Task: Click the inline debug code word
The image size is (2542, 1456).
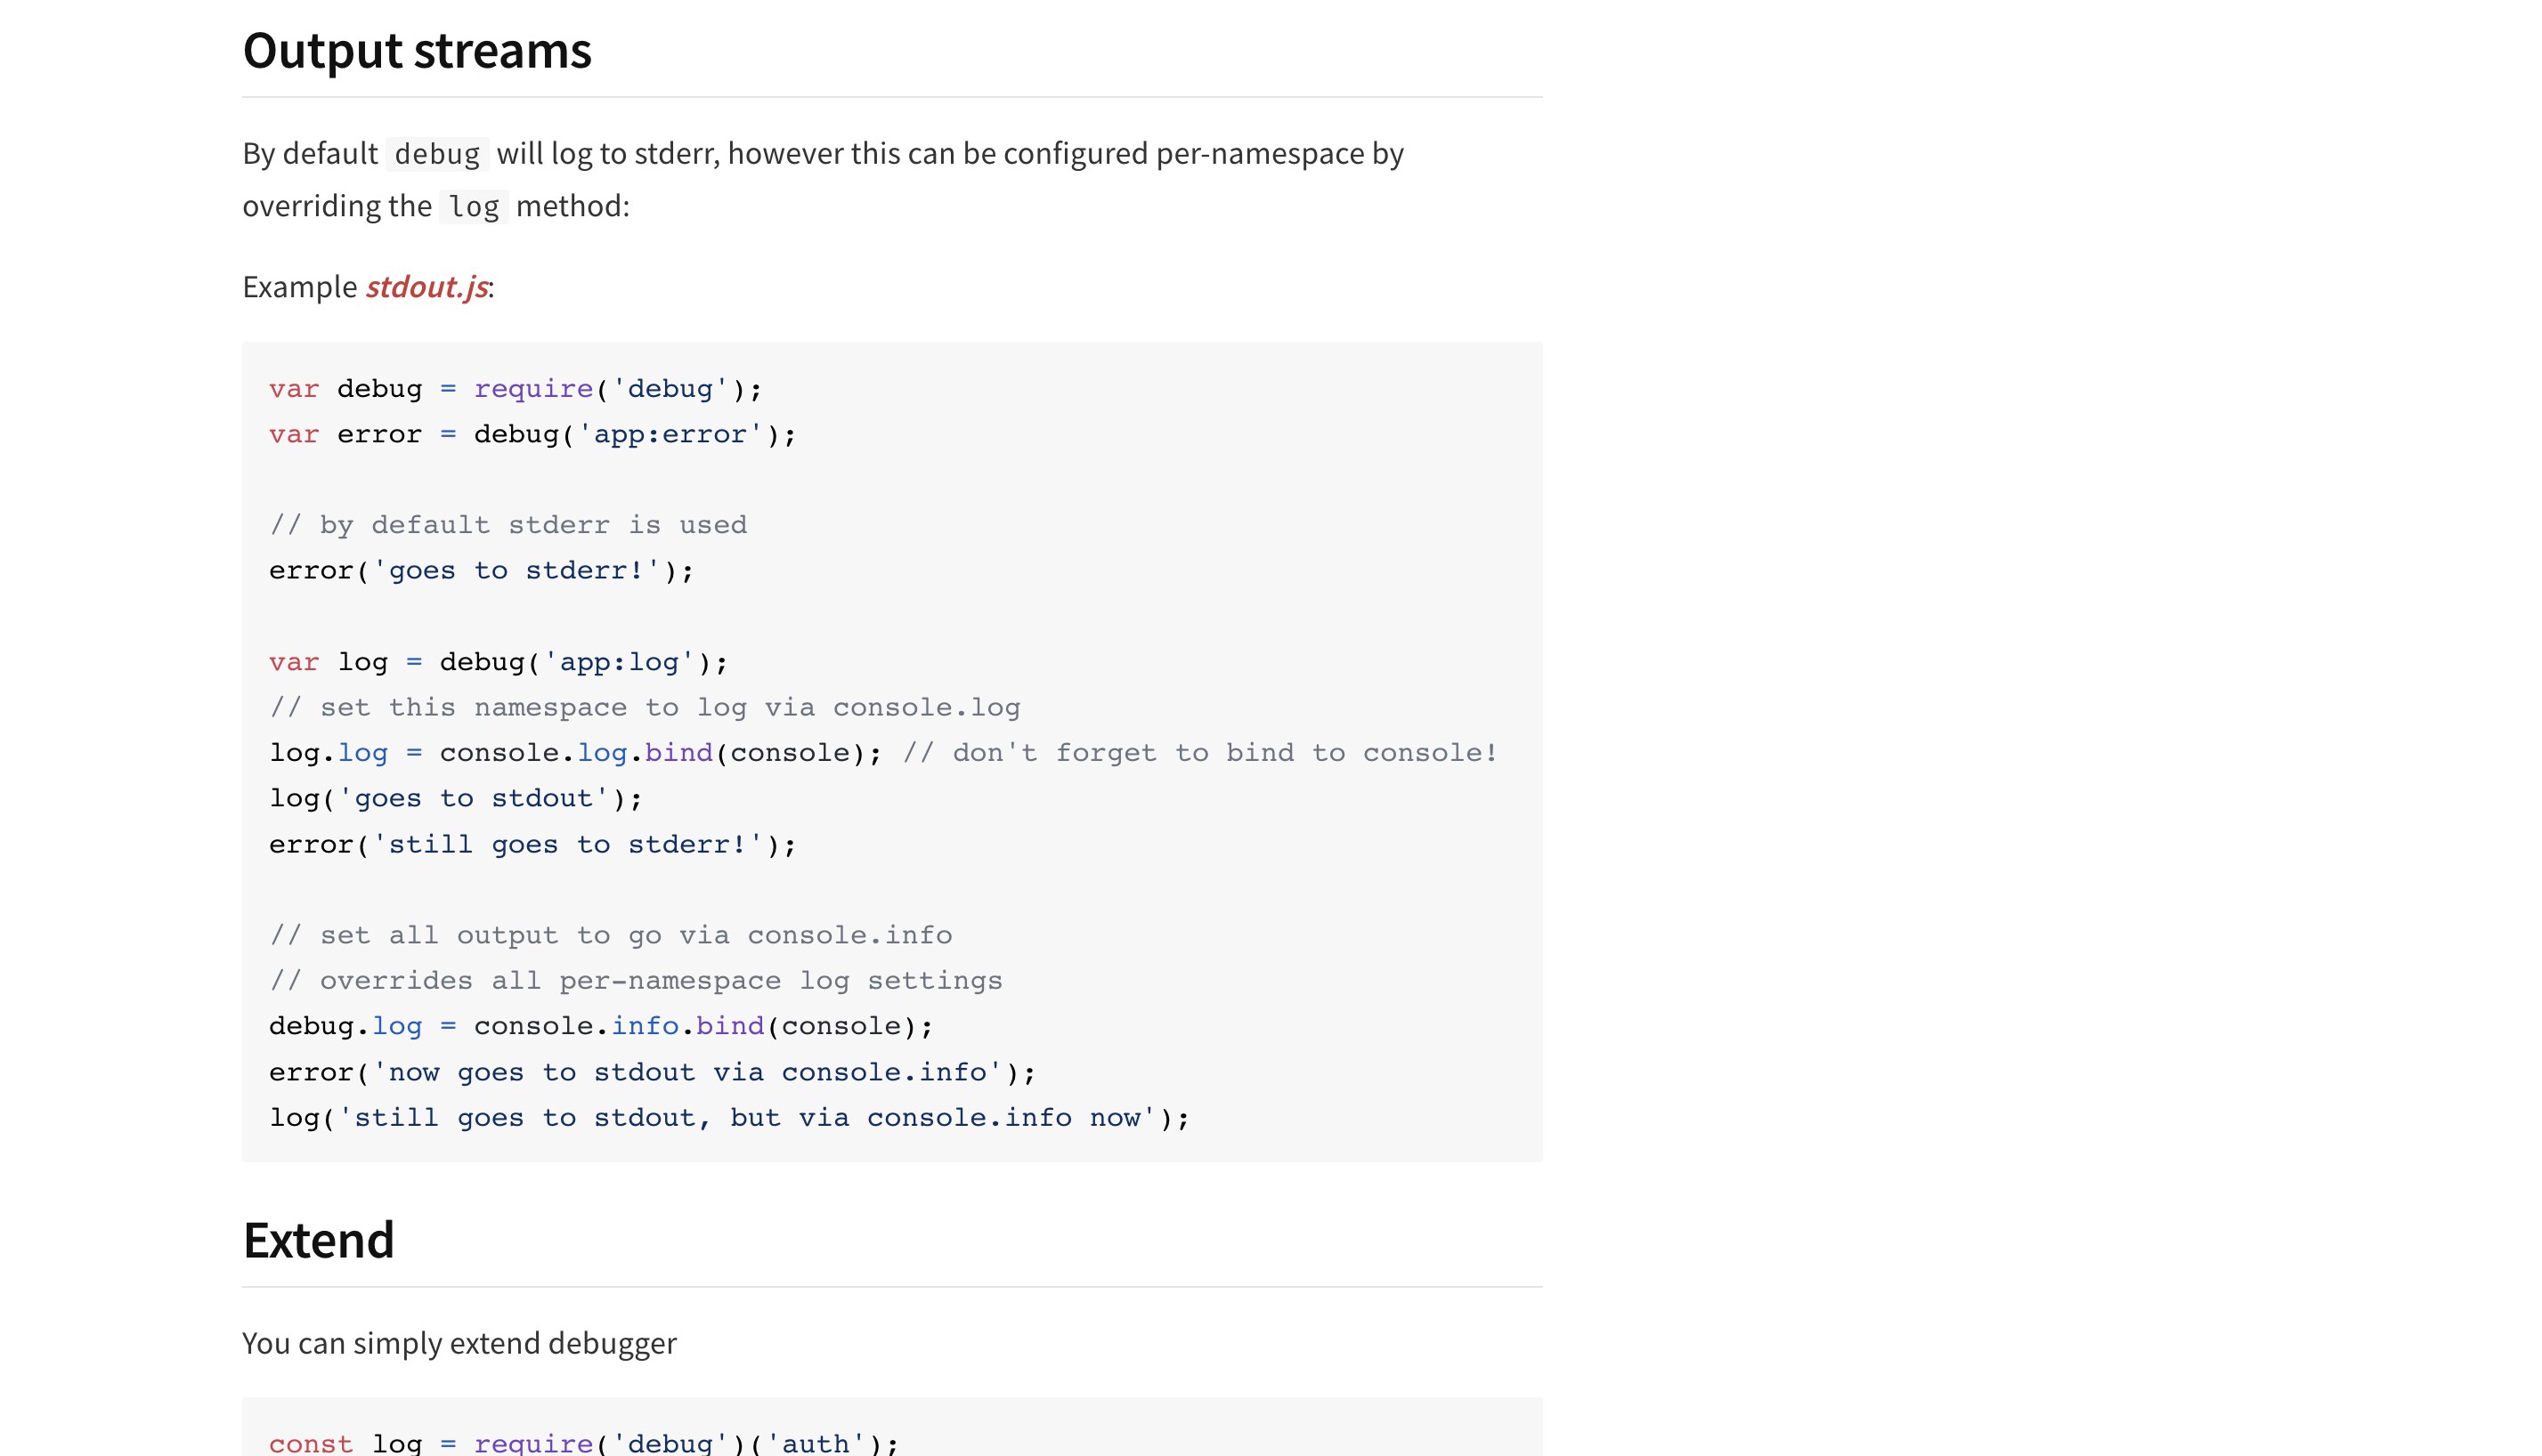Action: (x=437, y=154)
